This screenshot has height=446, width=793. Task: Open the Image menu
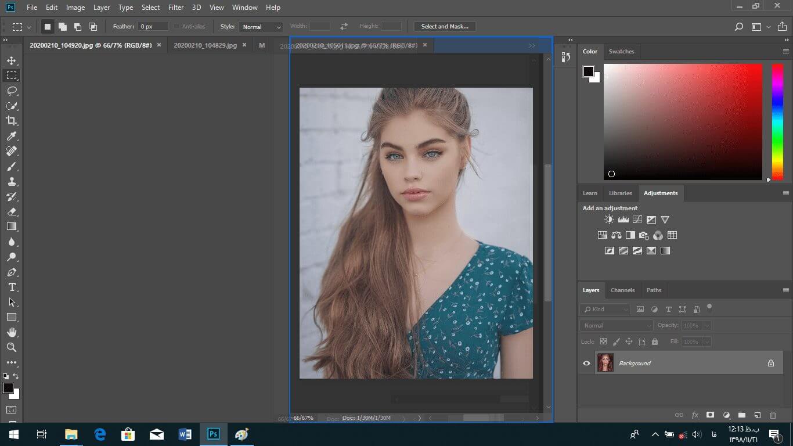coord(75,8)
